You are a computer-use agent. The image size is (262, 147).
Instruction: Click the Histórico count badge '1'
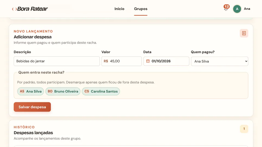pos(244,129)
